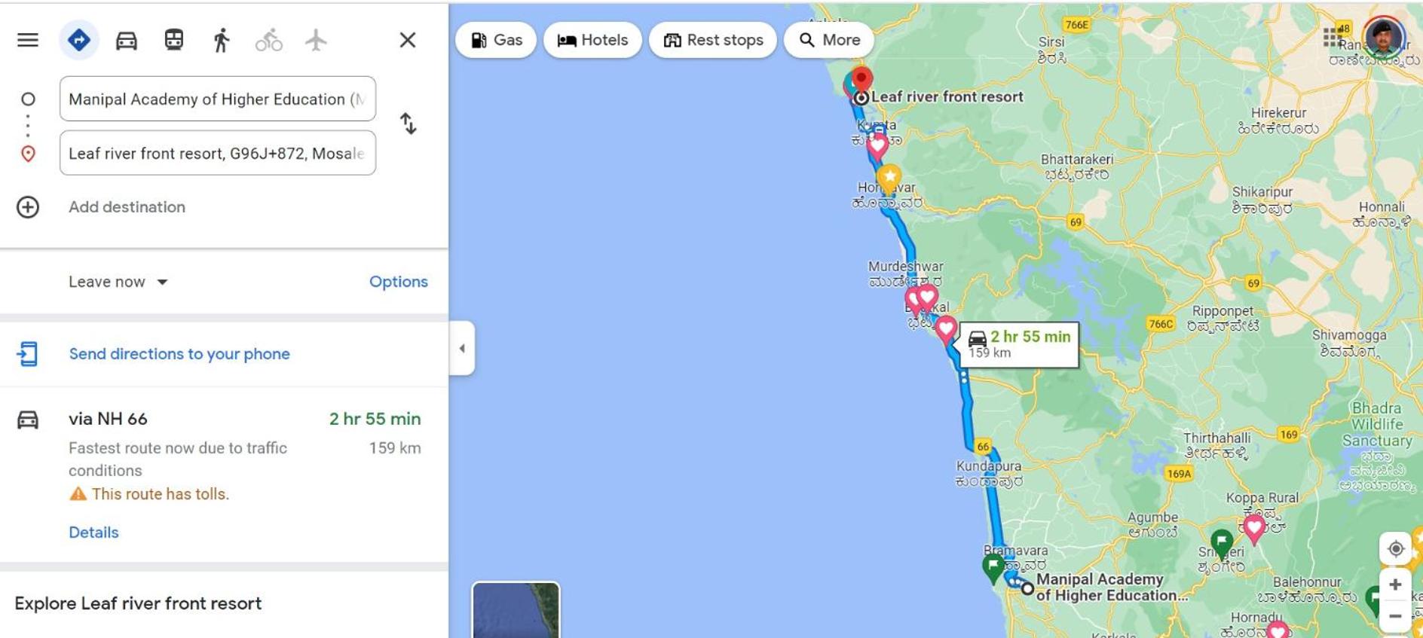Open the Google apps grid
This screenshot has width=1423, height=638.
coord(1332,36)
